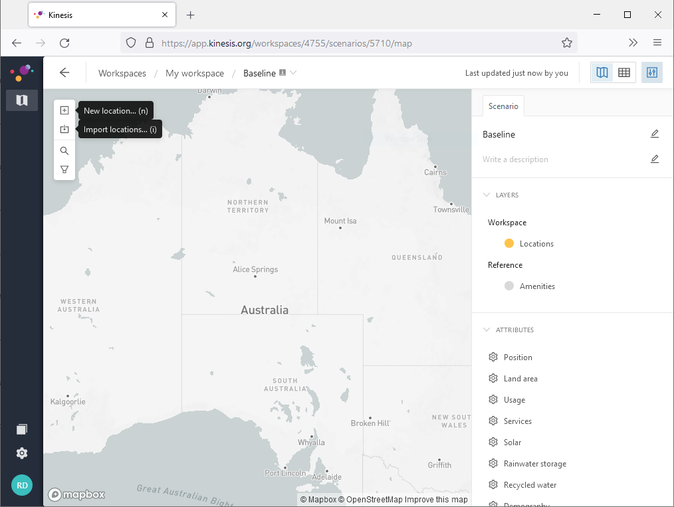Viewport: 674px width, 507px height.
Task: Open the Mapbox attribution link
Action: click(318, 499)
